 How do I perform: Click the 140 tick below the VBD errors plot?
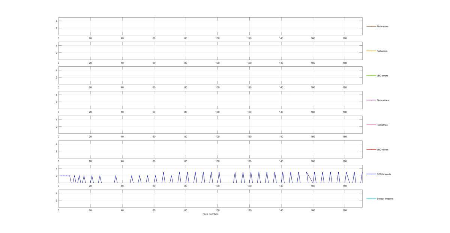click(281, 87)
